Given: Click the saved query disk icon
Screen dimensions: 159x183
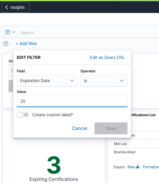Looking at the screenshot, I should click(x=8, y=32).
